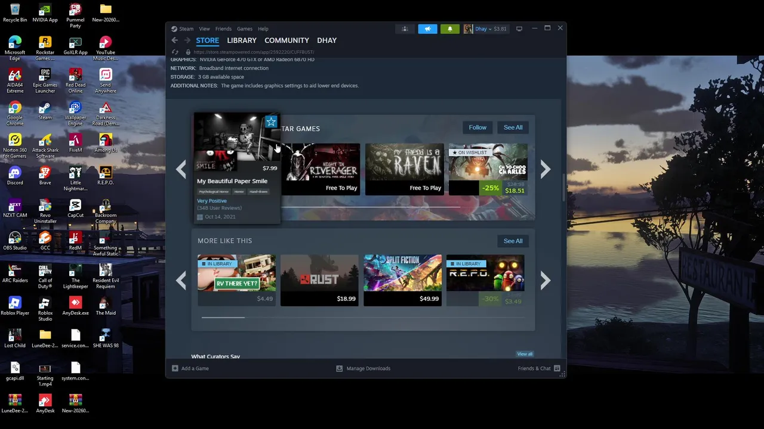Select the NZXT CAM desktop icon
The height and width of the screenshot is (429, 764).
click(x=15, y=209)
